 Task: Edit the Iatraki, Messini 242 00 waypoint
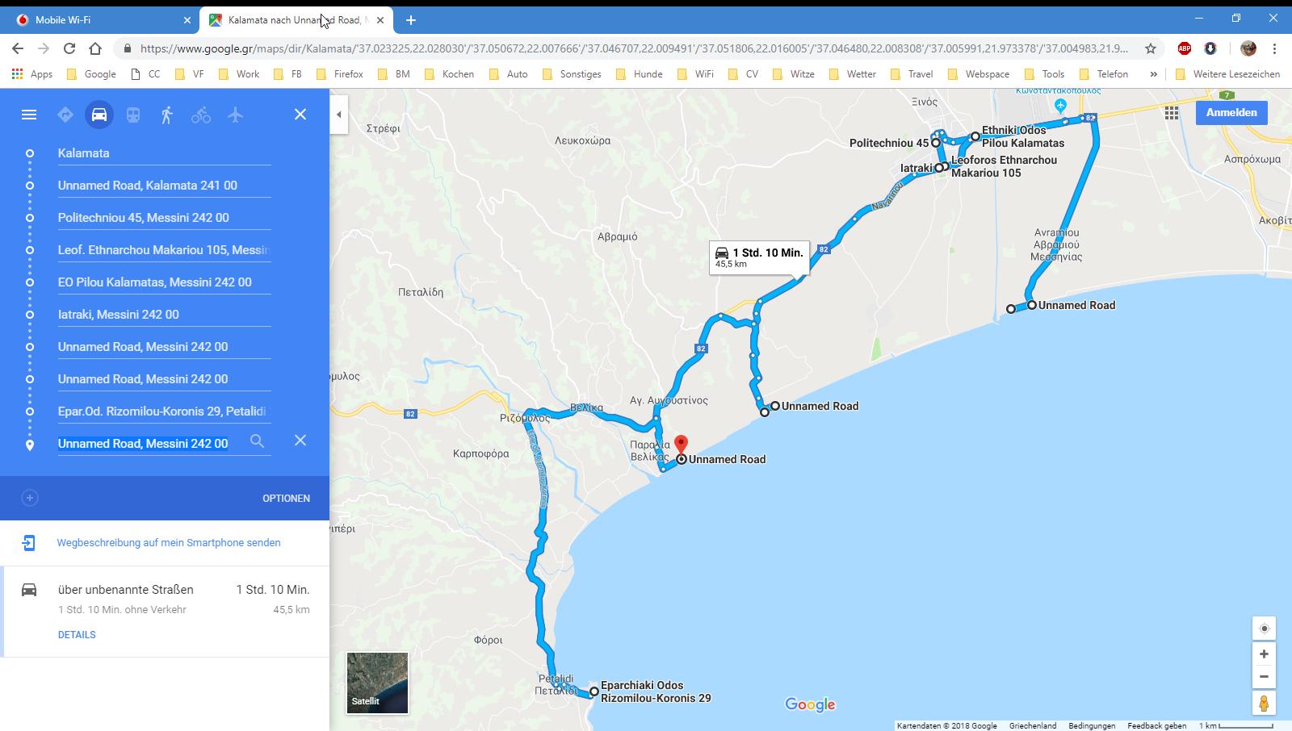click(x=165, y=314)
